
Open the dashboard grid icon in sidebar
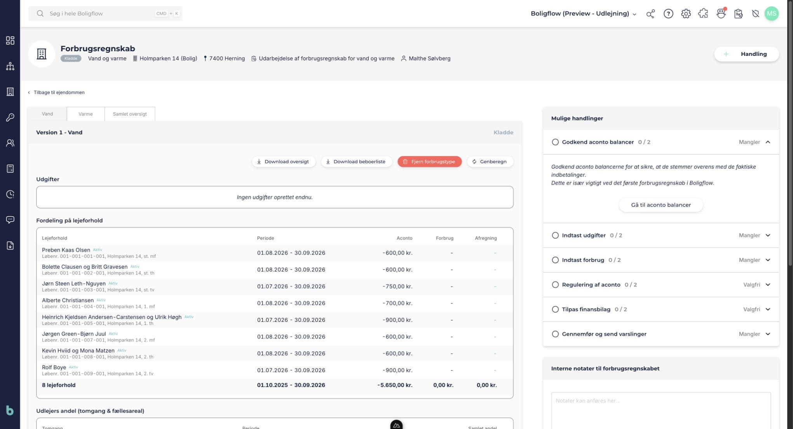click(10, 40)
